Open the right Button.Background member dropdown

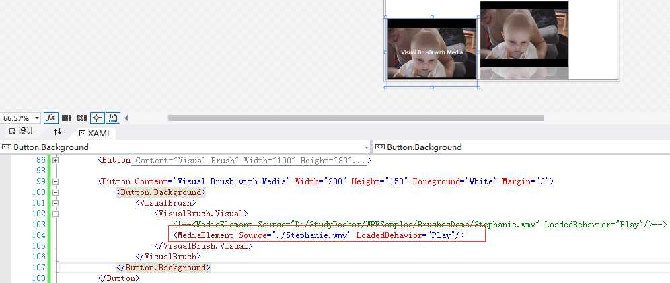click(x=521, y=147)
